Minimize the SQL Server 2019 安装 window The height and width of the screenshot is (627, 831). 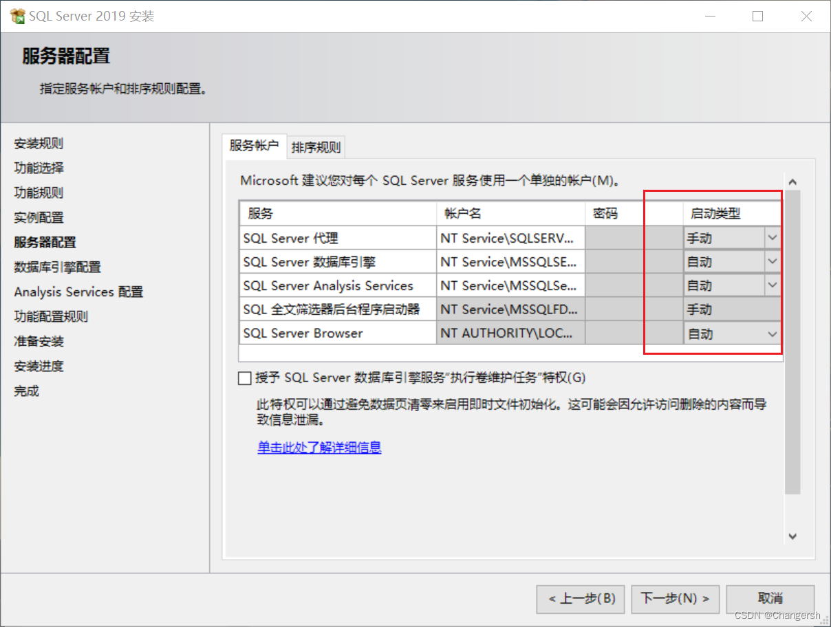pos(709,16)
